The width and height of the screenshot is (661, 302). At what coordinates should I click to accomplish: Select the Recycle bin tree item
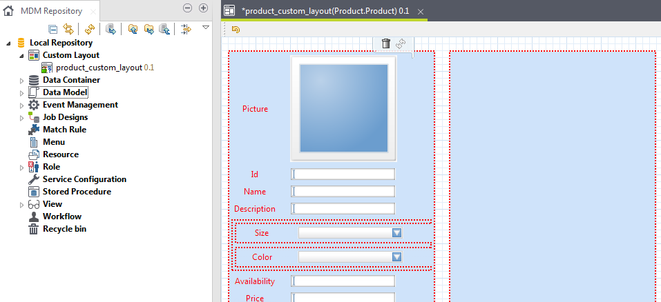pyautogui.click(x=64, y=229)
